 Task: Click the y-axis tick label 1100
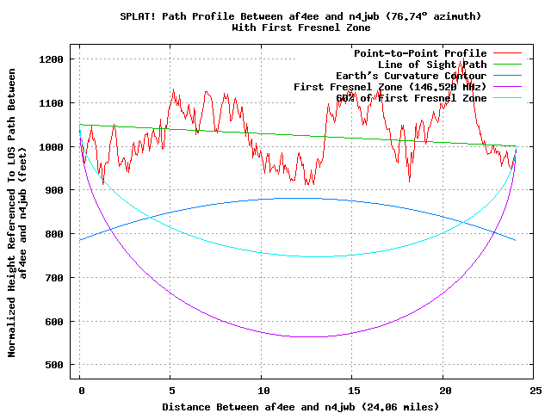click(52, 103)
